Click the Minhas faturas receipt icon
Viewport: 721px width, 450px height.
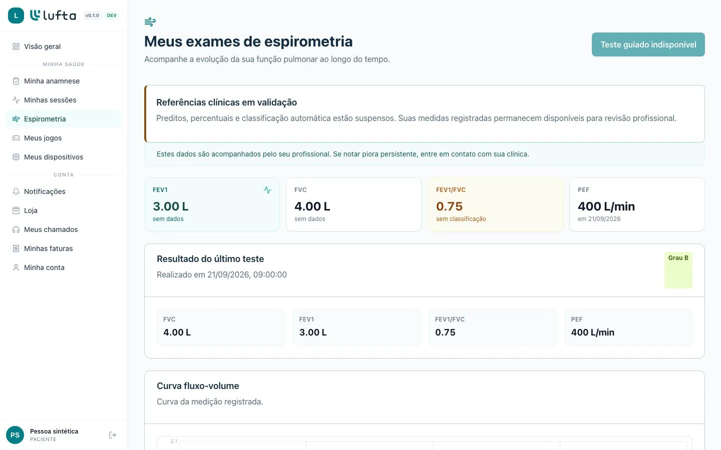16,248
